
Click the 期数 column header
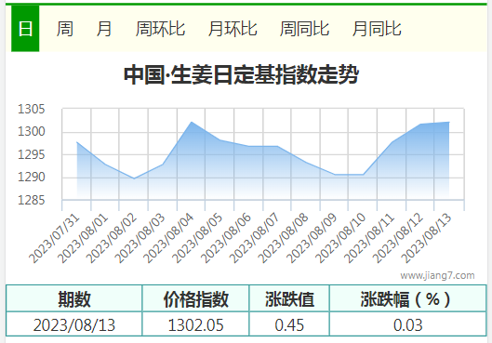coord(74,298)
